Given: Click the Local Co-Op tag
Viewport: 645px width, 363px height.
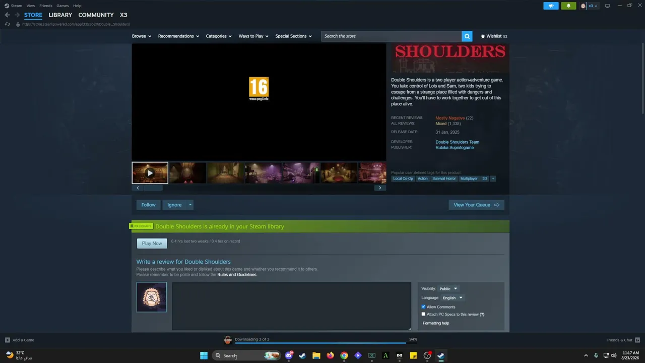Looking at the screenshot, I should (x=403, y=178).
